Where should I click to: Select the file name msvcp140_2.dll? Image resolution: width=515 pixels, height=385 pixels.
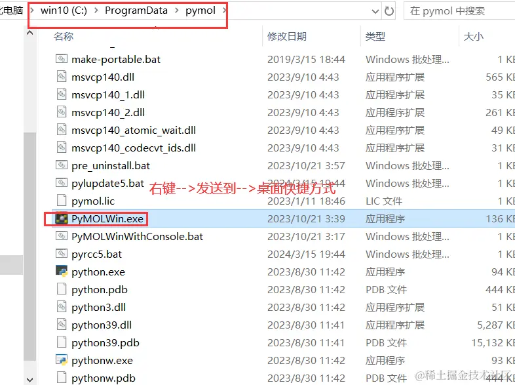[x=108, y=113]
